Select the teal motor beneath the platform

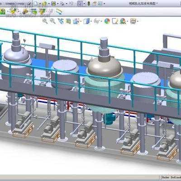[110, 119]
